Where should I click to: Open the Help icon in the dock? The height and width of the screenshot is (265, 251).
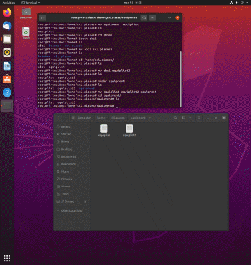pos(7,92)
